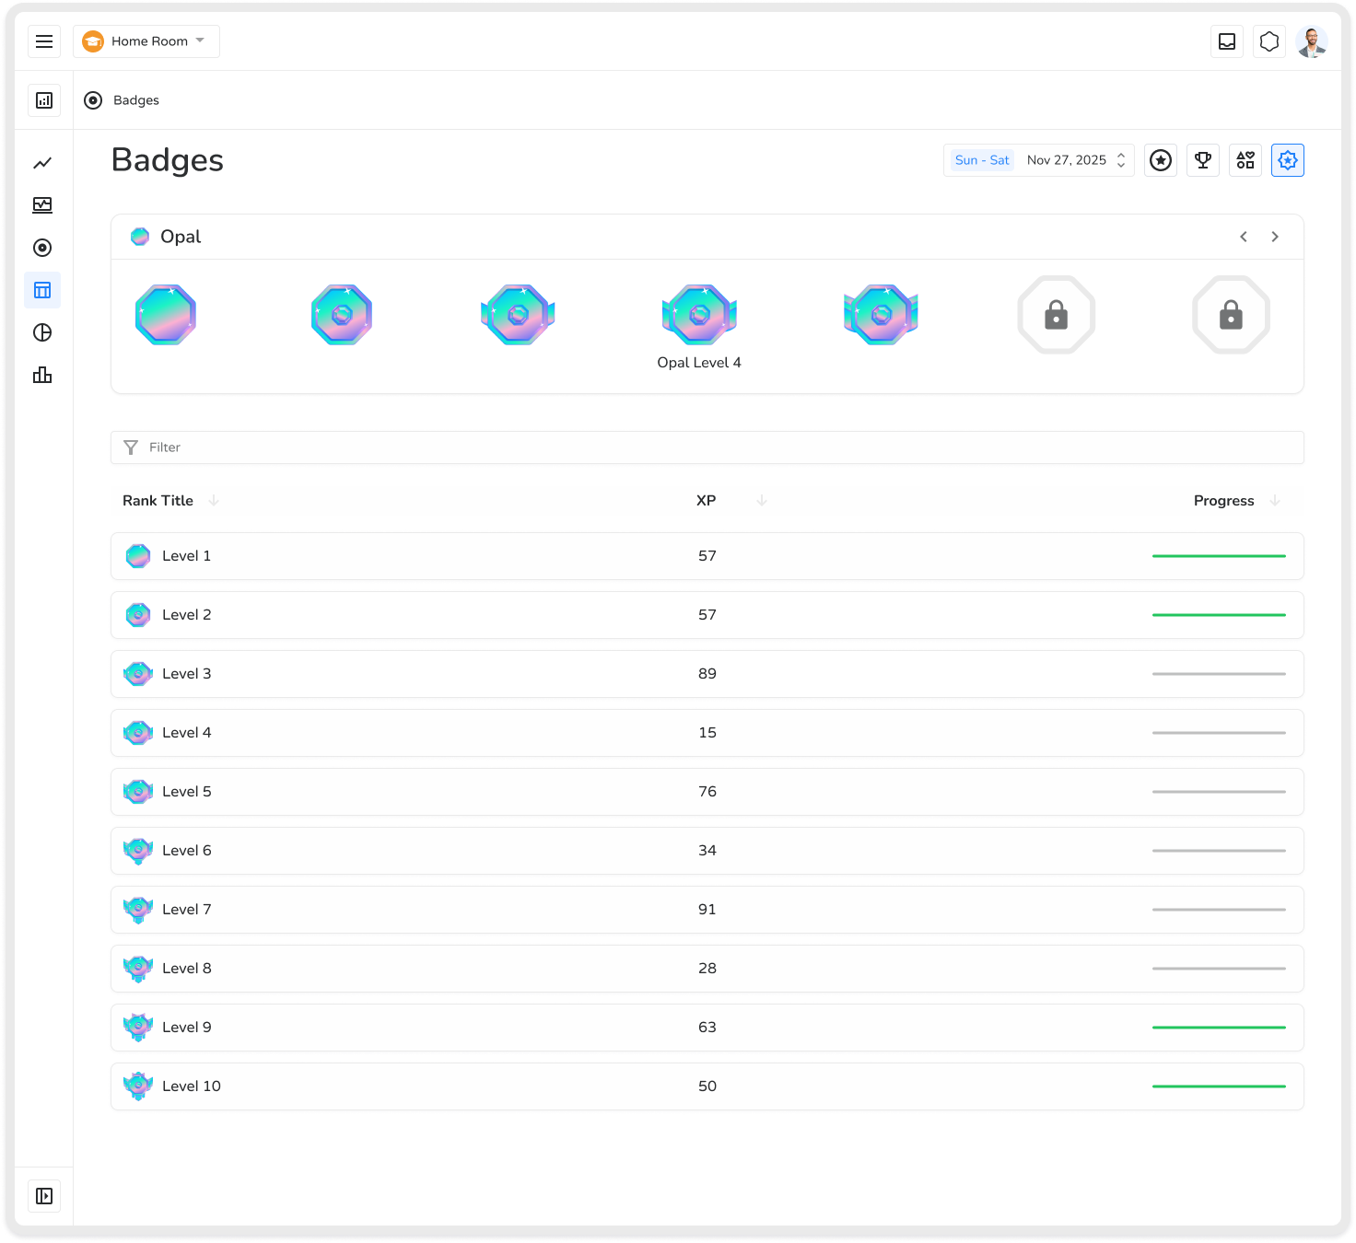Open the inbox icon in header
Image resolution: width=1356 pixels, height=1243 pixels.
click(x=1227, y=41)
